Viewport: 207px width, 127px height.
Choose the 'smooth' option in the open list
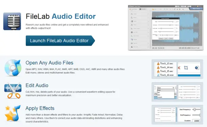160,97
